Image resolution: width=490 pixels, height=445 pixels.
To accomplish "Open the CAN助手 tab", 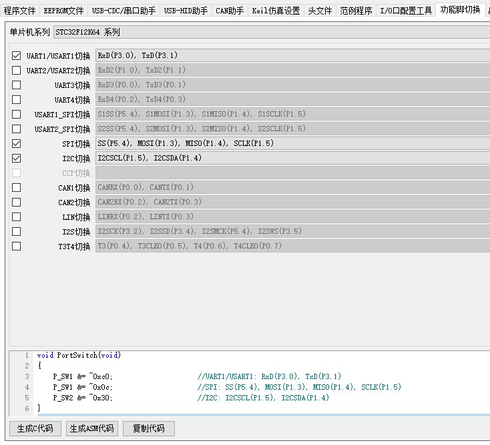I will [x=230, y=11].
